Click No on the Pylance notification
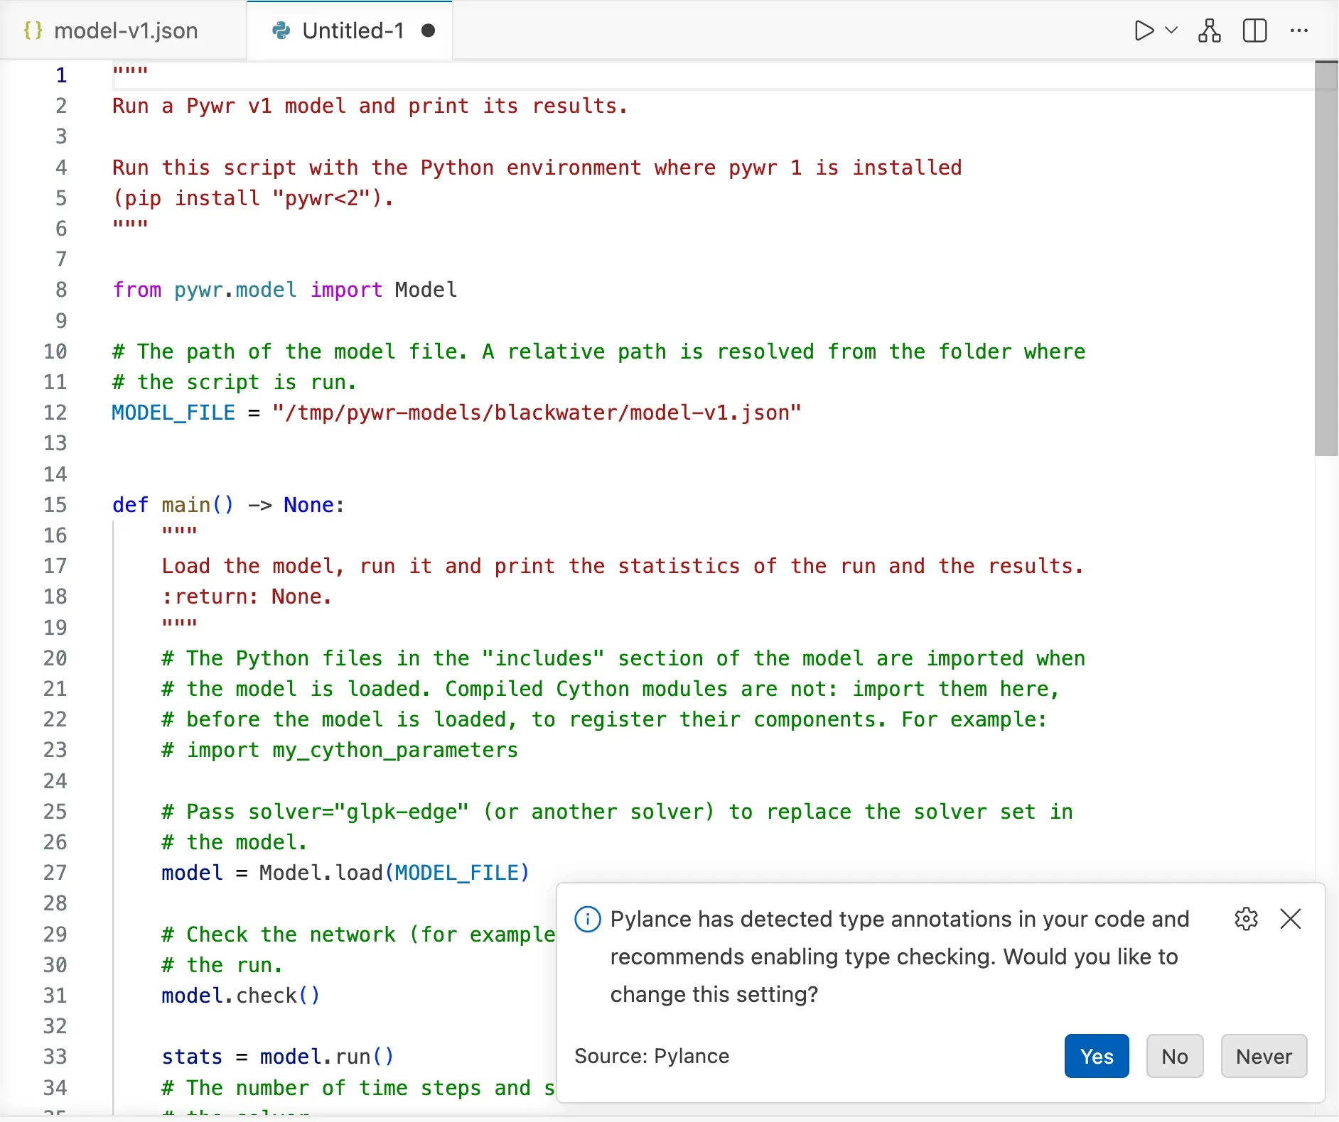Screen dimensions: 1339x1122 pyautogui.click(x=1175, y=1056)
